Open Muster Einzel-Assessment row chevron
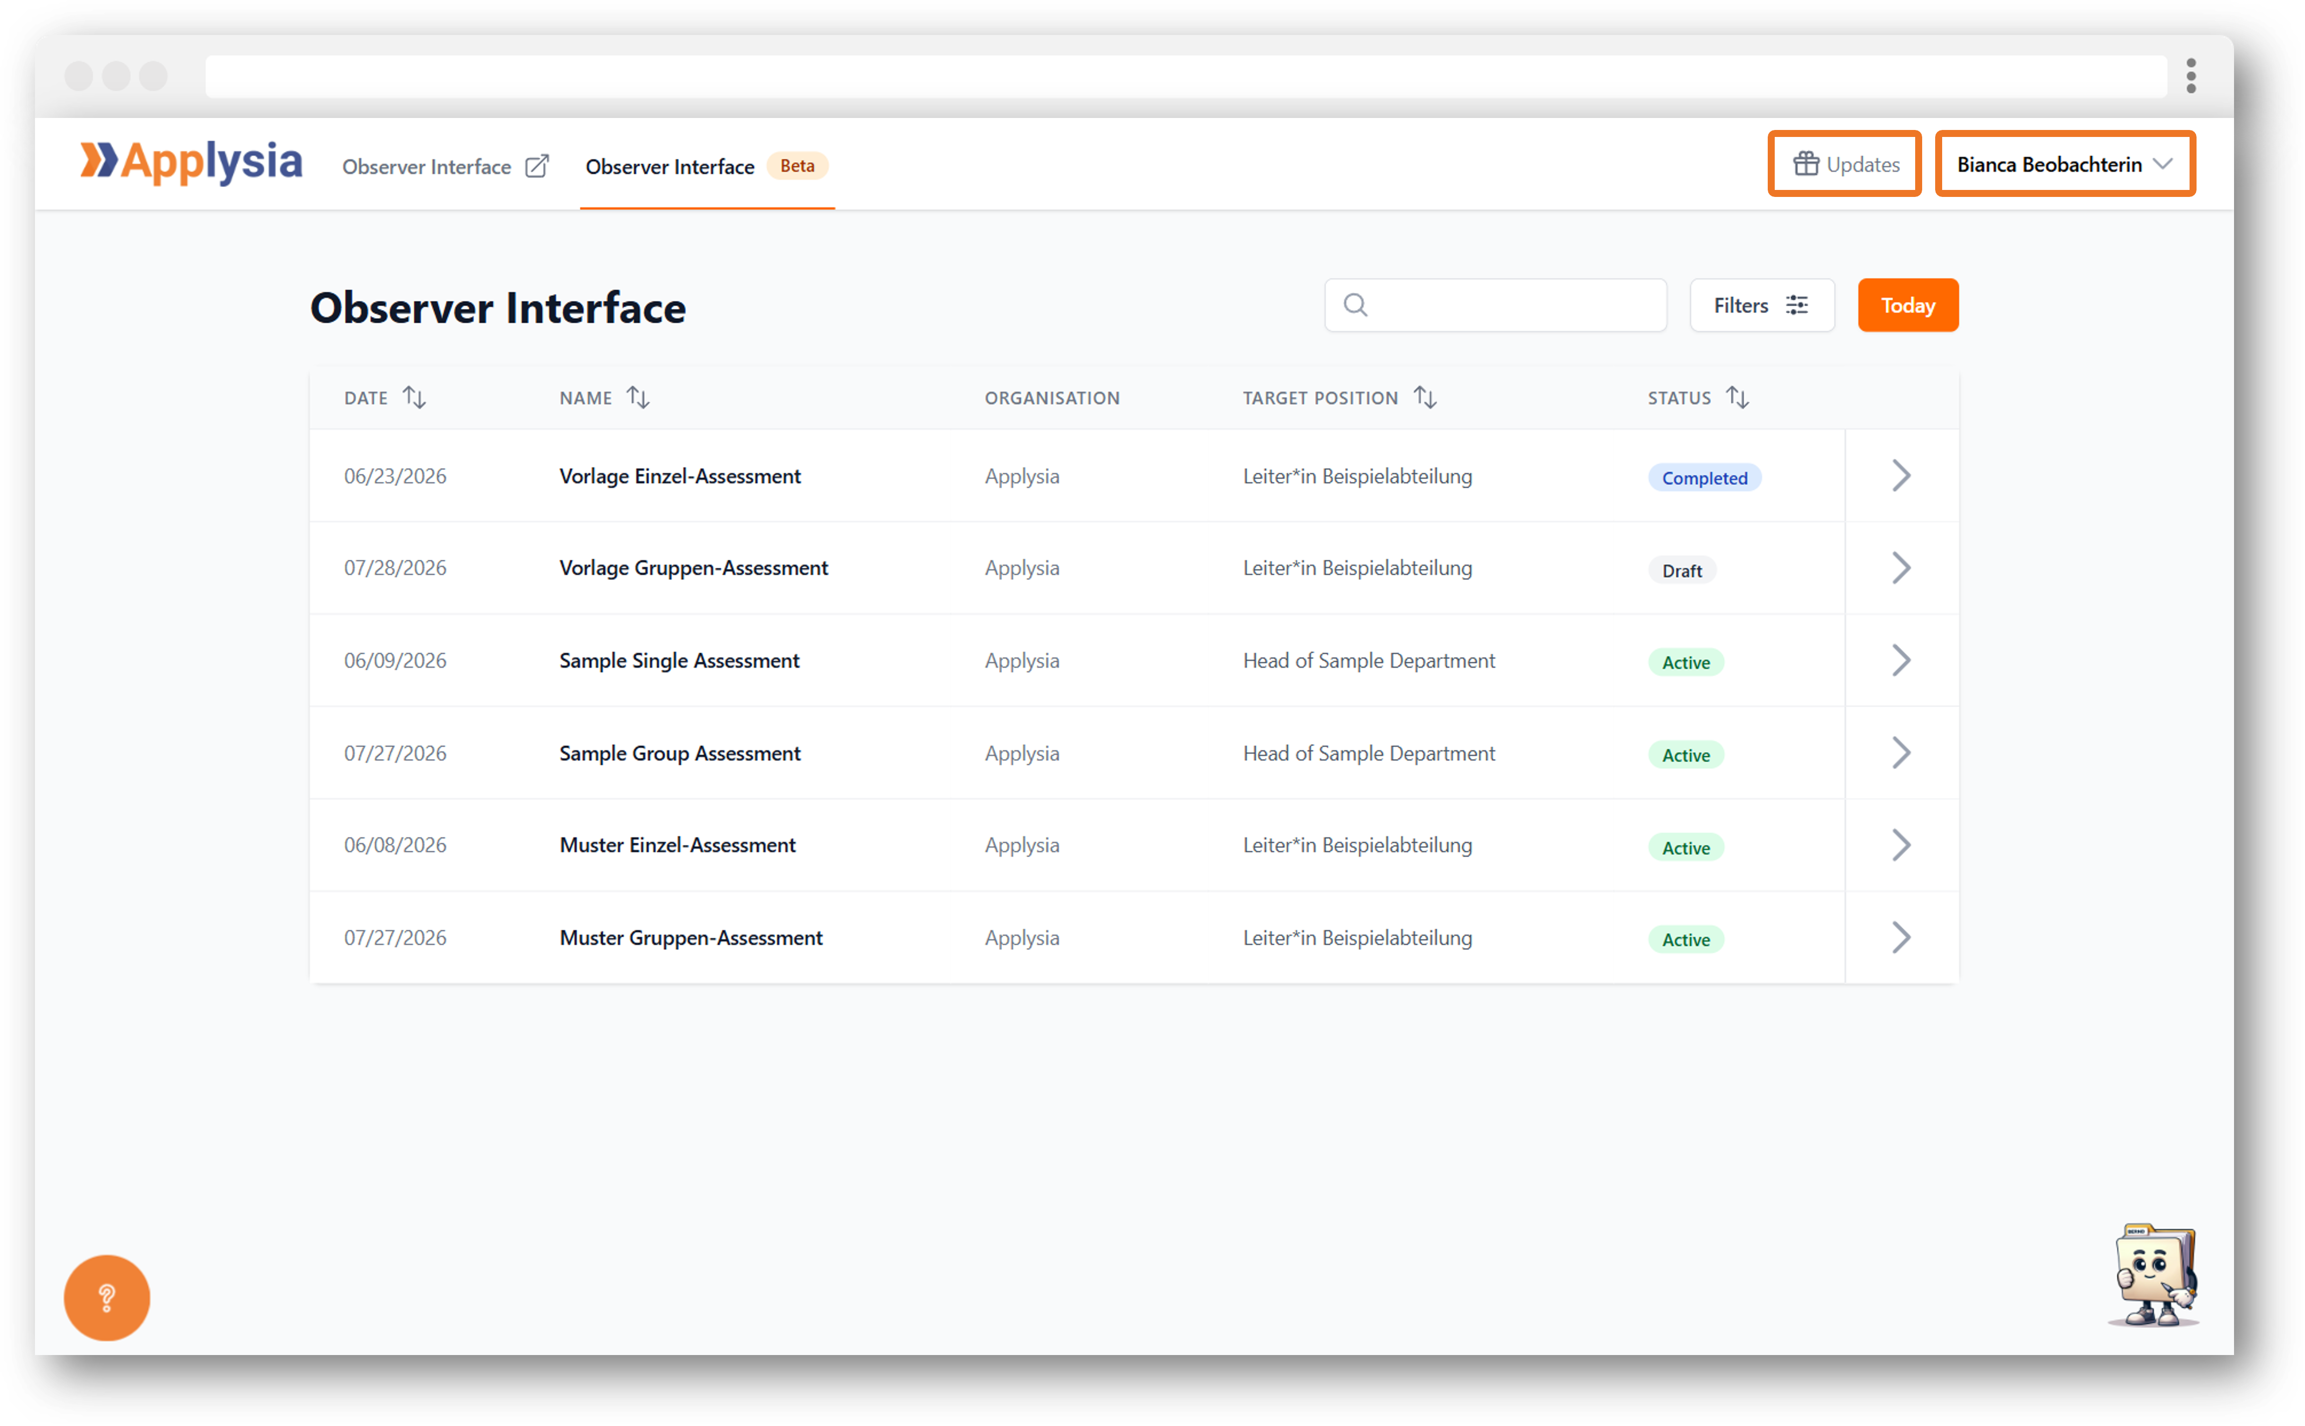 point(1901,845)
